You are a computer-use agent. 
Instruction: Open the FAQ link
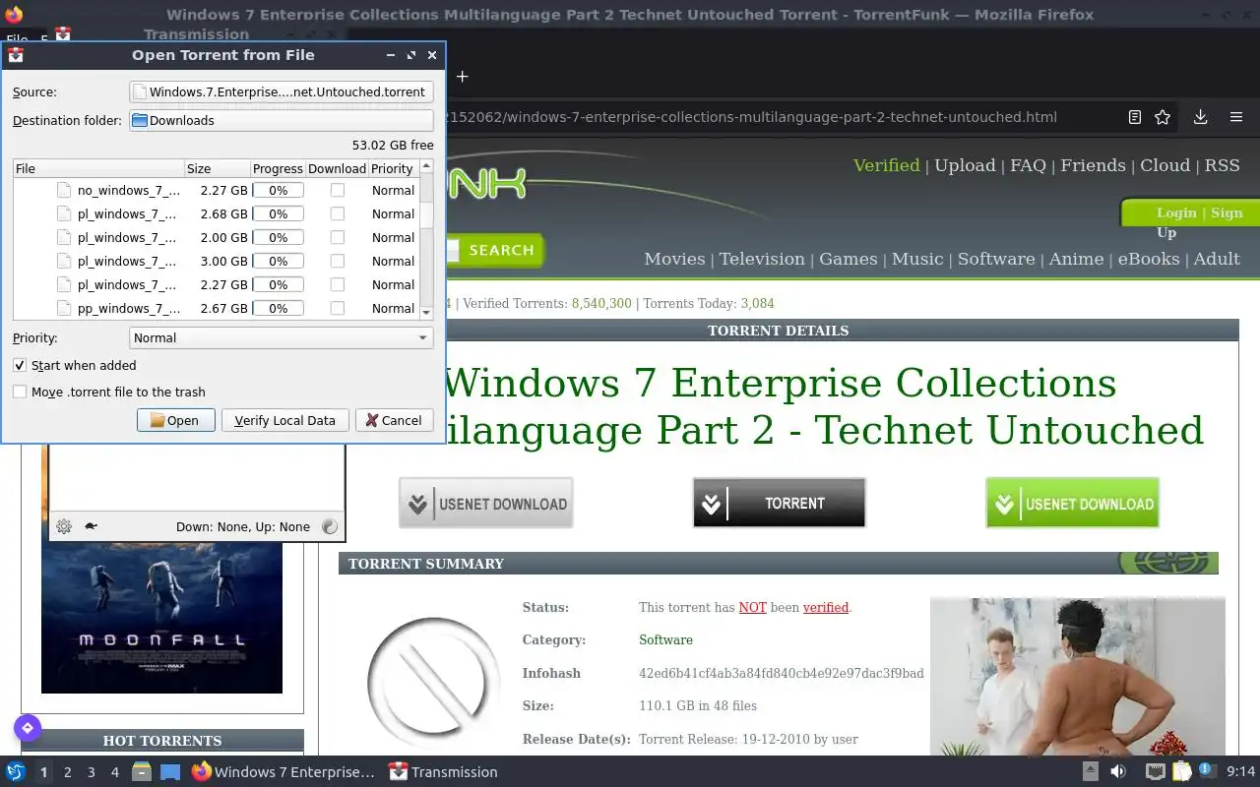pyautogui.click(x=1028, y=165)
